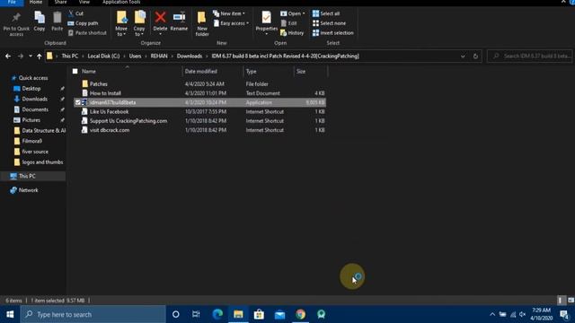Image resolution: width=575 pixels, height=323 pixels.
Task: Open recent locations dropdown arrow
Action: (x=30, y=56)
